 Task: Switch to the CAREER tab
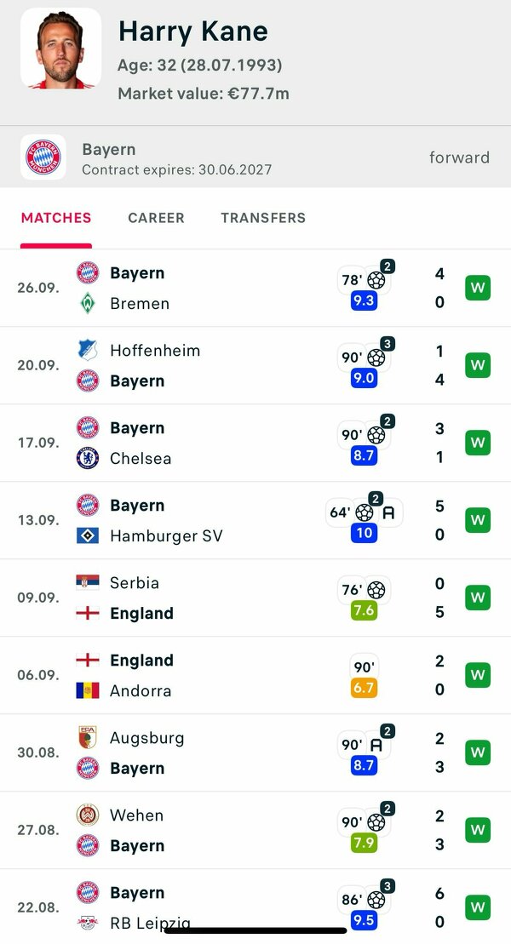156,218
